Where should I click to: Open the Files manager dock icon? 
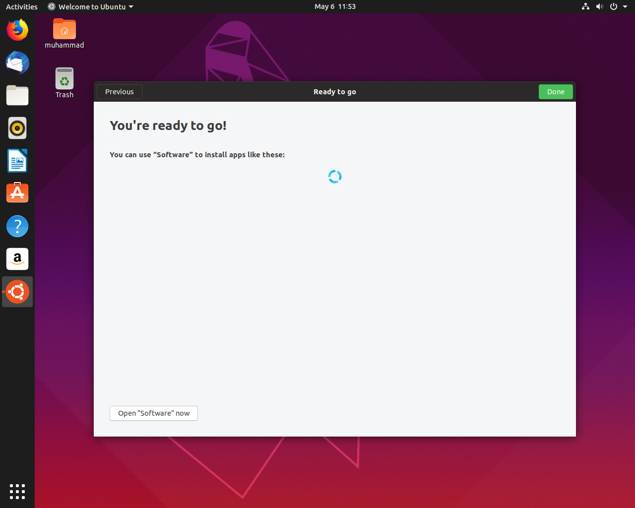coord(17,95)
